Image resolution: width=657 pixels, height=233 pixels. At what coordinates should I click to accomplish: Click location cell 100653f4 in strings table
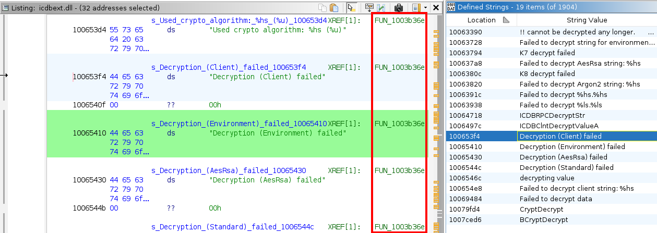(481, 136)
